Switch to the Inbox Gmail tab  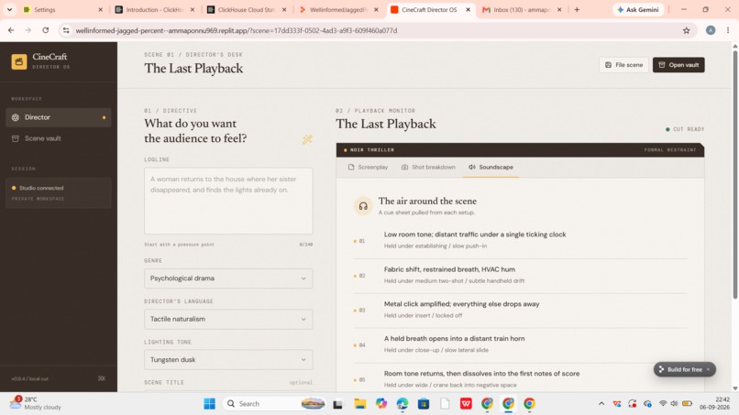click(x=522, y=9)
